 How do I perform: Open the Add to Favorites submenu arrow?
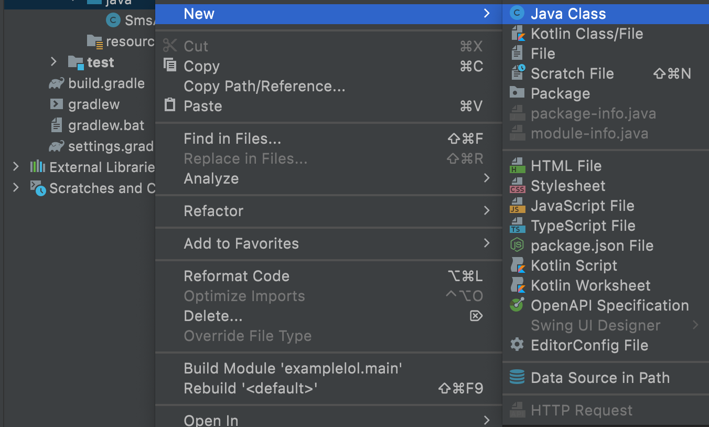pyautogui.click(x=486, y=243)
